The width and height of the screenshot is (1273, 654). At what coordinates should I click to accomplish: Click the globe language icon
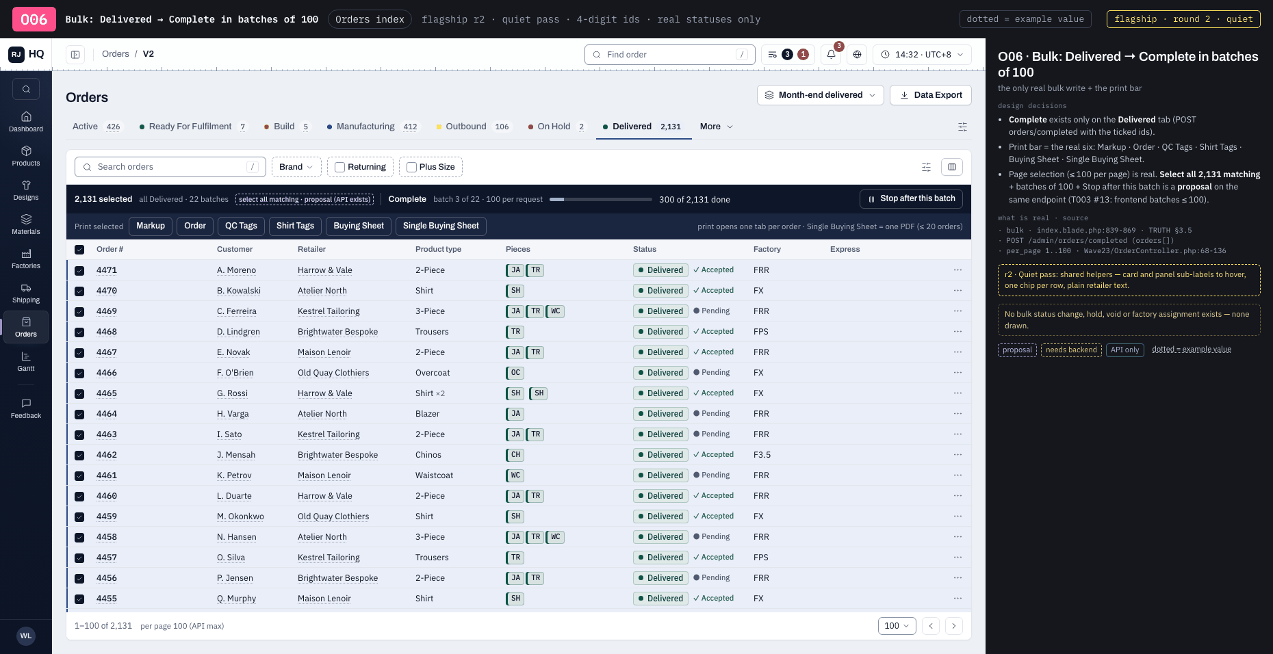(x=857, y=54)
